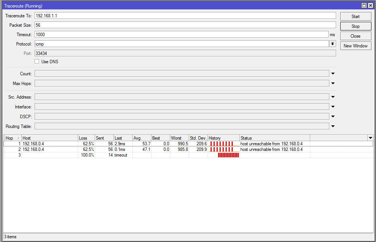Viewport: 376px width, 242px height.
Task: Click the Start traceroute button
Action: 355,17
